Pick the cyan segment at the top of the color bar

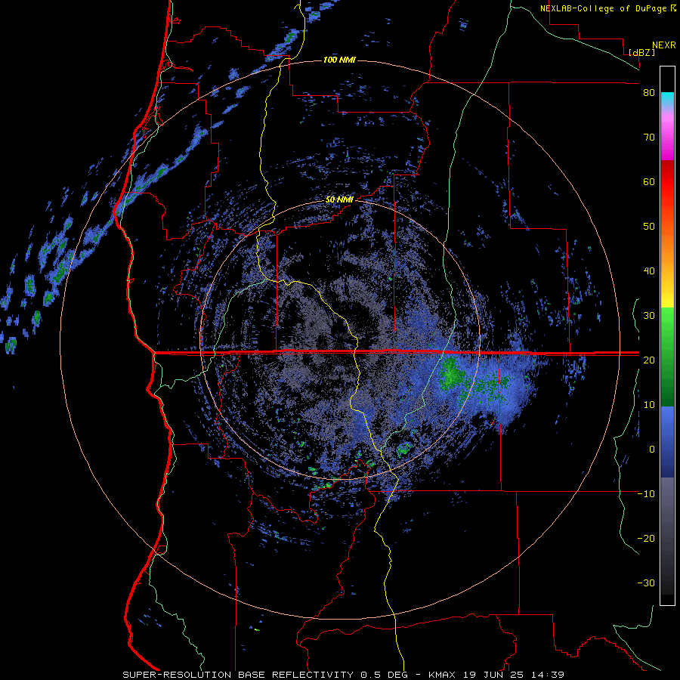pos(667,100)
